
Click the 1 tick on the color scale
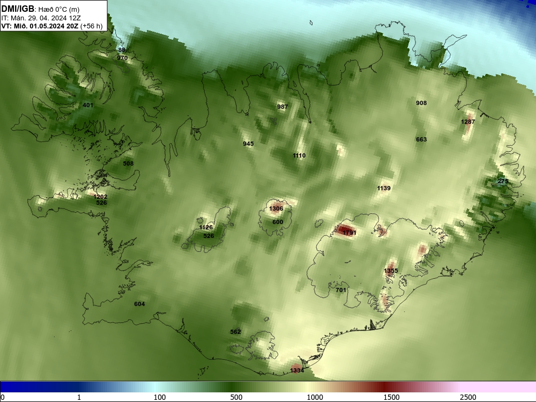(79, 397)
